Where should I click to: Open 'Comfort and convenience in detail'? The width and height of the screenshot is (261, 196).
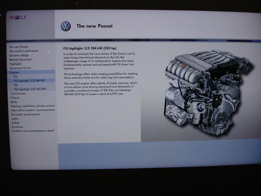33,131
